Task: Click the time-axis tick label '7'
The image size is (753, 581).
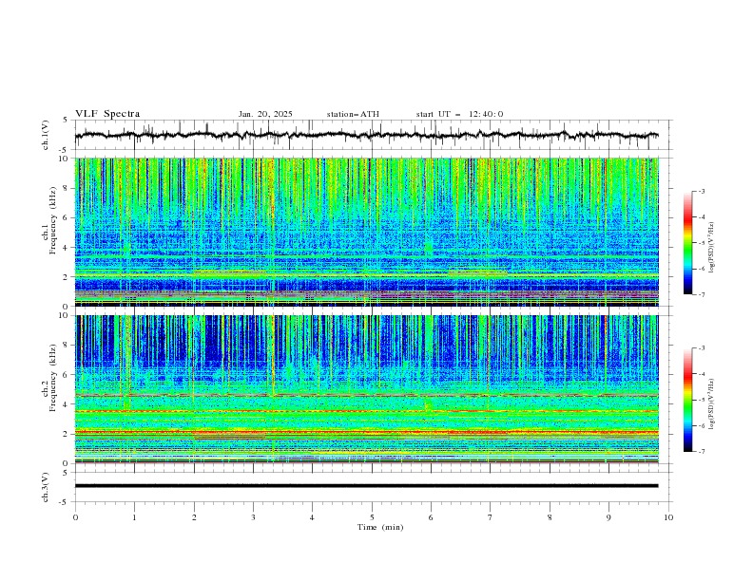Action: point(491,517)
